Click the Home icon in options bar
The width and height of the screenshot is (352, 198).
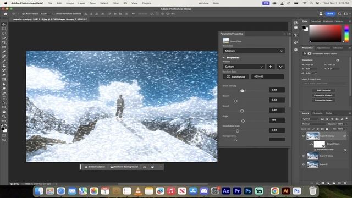click(x=5, y=14)
